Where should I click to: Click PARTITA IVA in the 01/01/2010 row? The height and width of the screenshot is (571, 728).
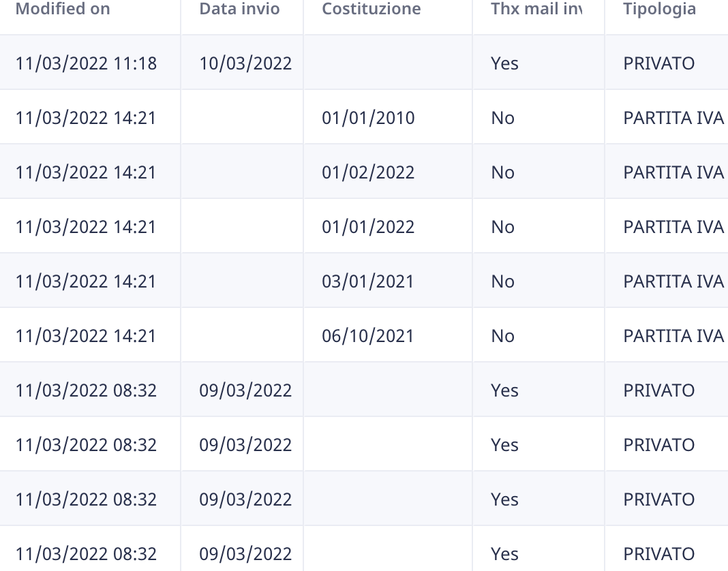coord(673,118)
